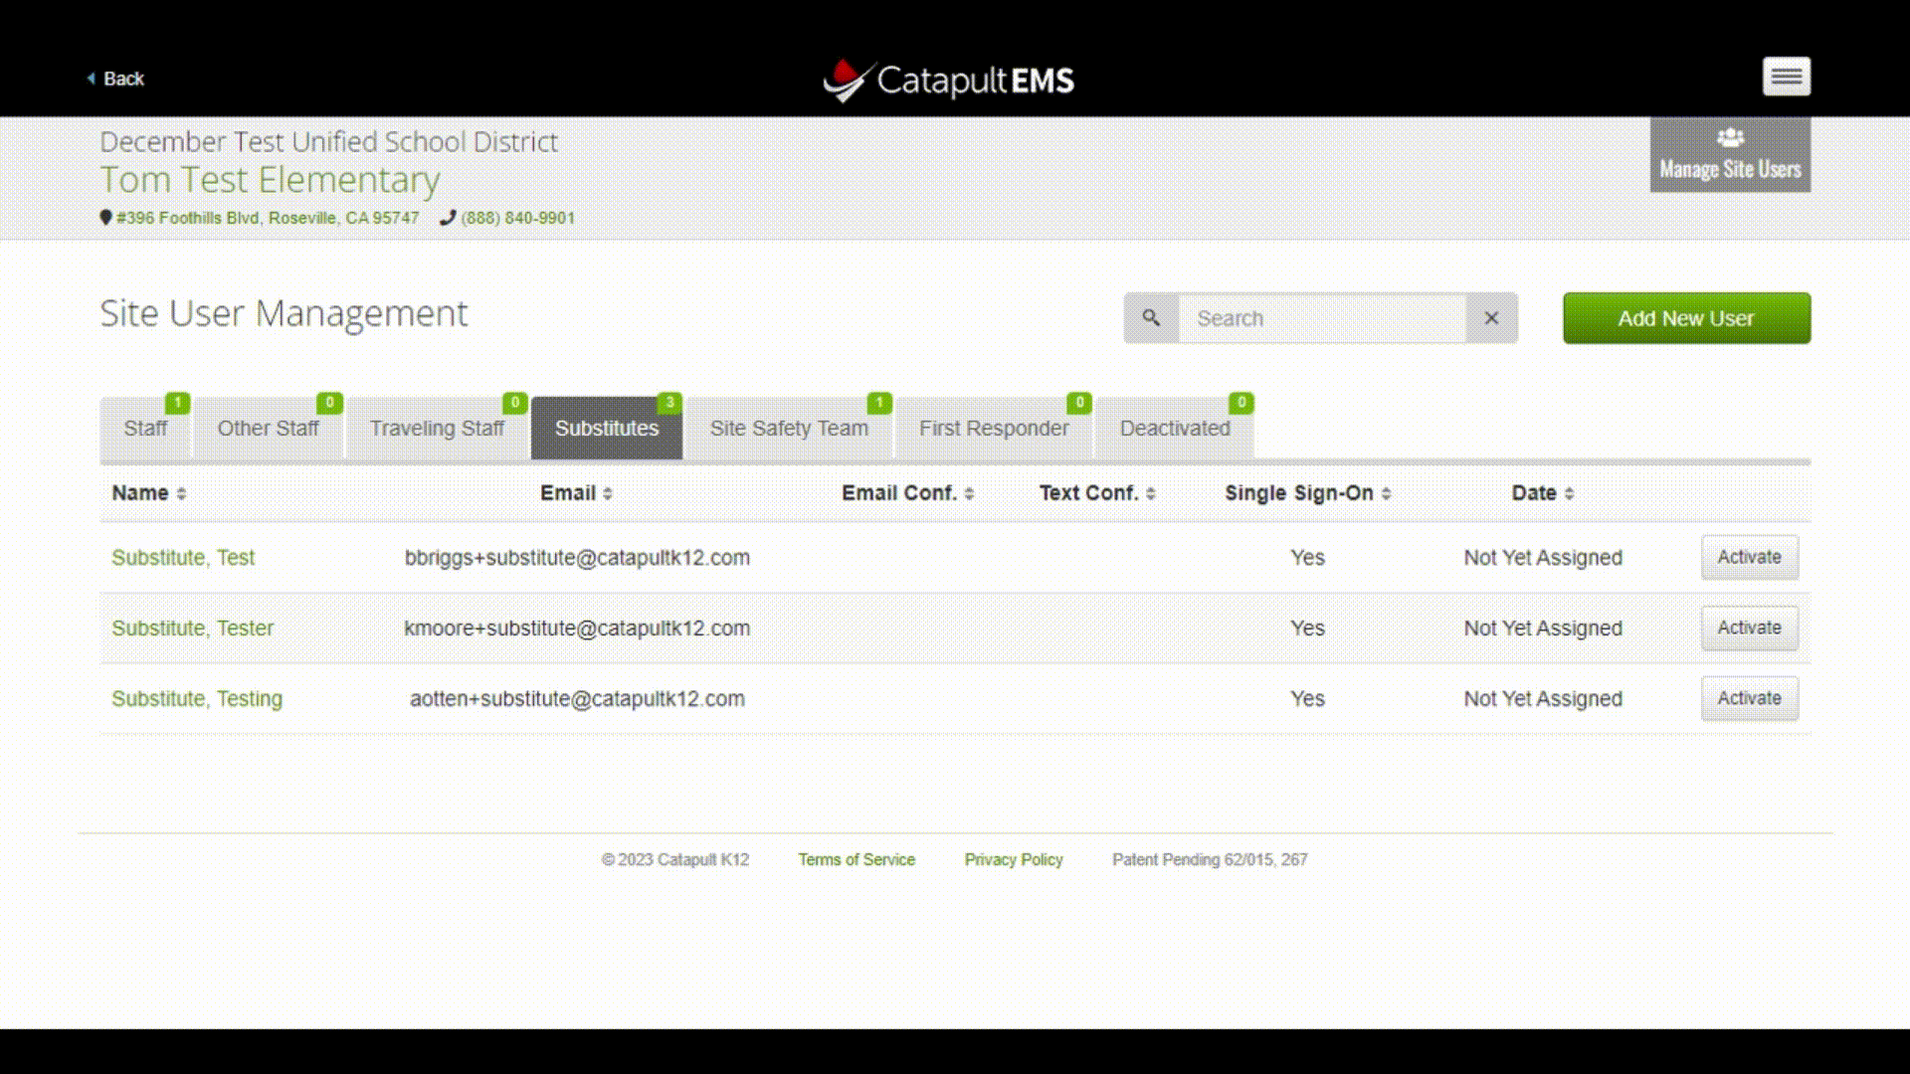Switch to the Staff tab

pos(145,428)
